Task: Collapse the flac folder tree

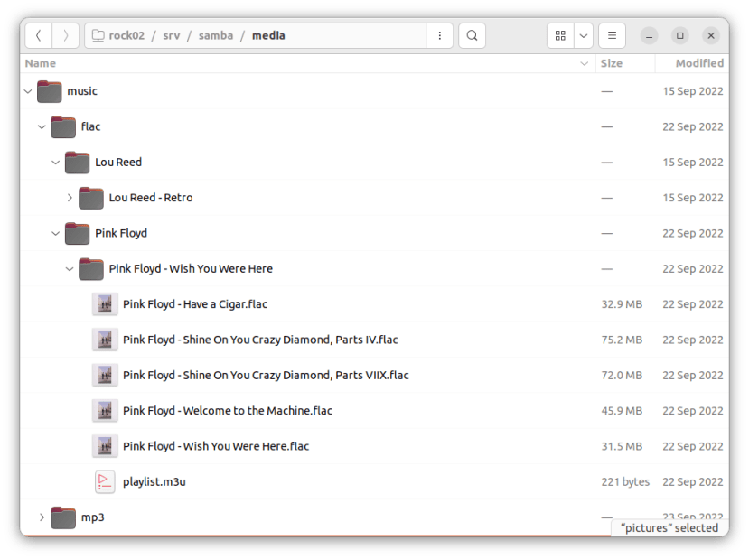Action: 42,127
